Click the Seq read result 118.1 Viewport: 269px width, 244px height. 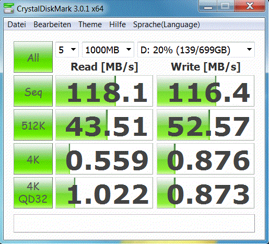(x=104, y=91)
